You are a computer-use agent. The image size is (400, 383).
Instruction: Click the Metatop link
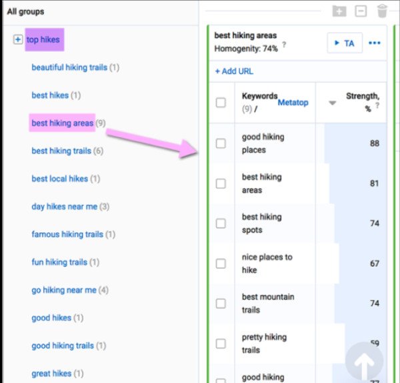(293, 103)
